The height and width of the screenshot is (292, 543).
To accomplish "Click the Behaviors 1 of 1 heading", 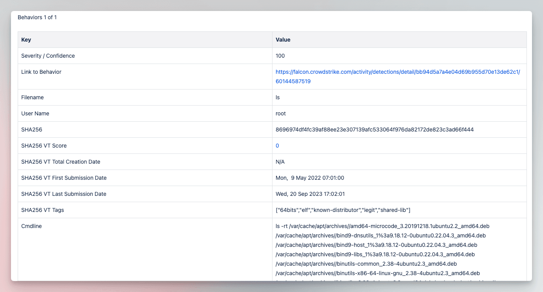I will [37, 17].
